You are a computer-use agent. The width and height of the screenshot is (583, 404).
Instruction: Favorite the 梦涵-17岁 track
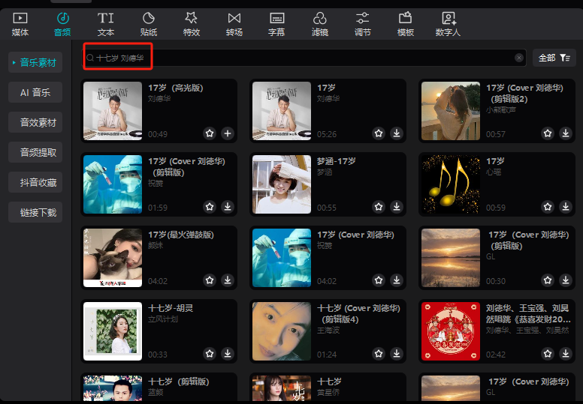[379, 207]
